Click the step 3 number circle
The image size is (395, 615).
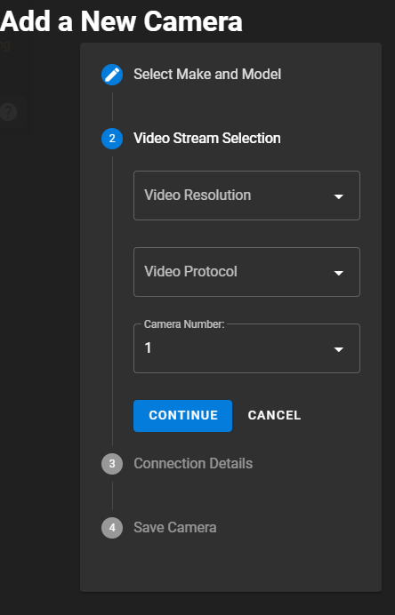[x=112, y=464]
